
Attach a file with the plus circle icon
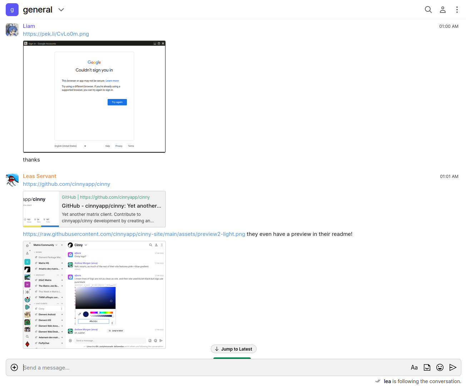tap(14, 367)
